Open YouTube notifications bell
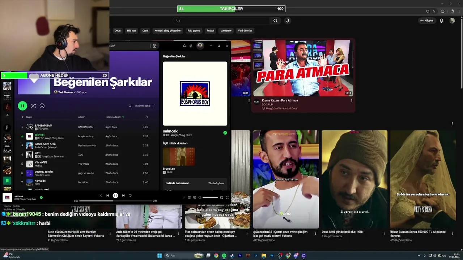The height and width of the screenshot is (260, 463). point(441,21)
